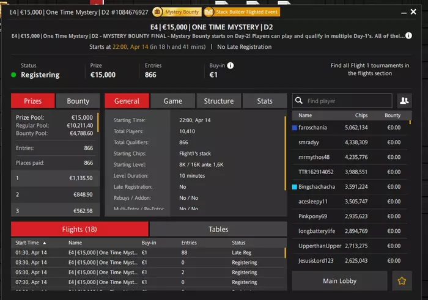
Task: Click the Main Lobby button
Action: click(339, 280)
